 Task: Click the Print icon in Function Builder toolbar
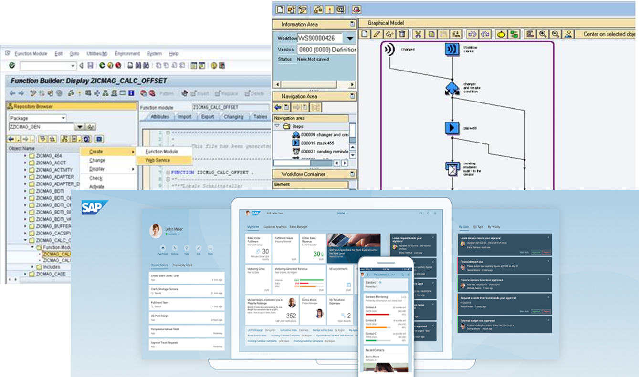131,66
